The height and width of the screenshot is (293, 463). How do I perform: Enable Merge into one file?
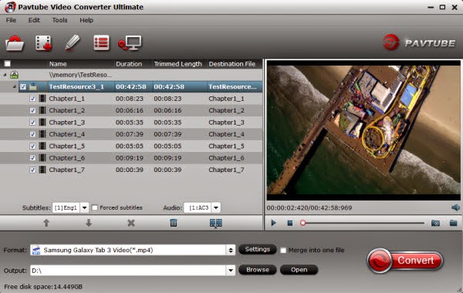(x=283, y=251)
